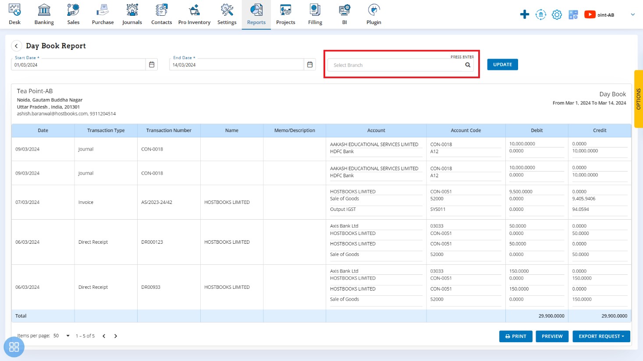The height and width of the screenshot is (361, 643).
Task: Click the PRINT button
Action: click(x=516, y=336)
